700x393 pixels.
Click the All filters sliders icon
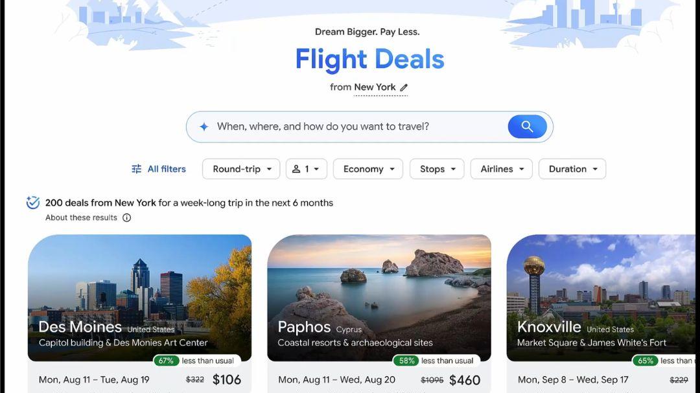[x=137, y=169]
